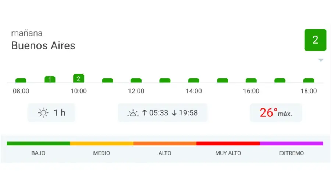Open the 26° máx. temperature box

pos(276,113)
